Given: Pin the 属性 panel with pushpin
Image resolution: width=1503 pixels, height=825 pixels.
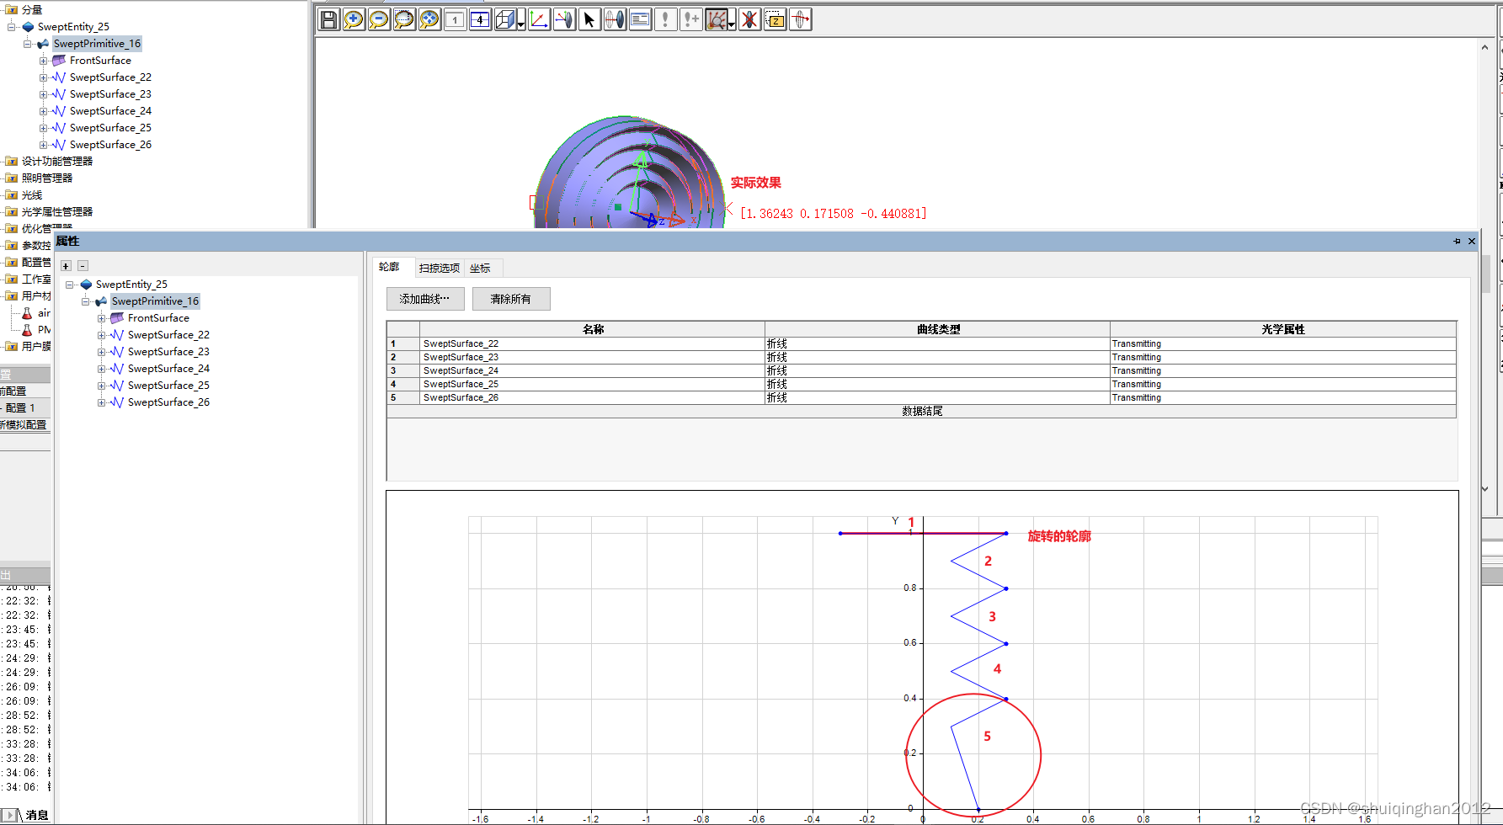Looking at the screenshot, I should tap(1457, 242).
